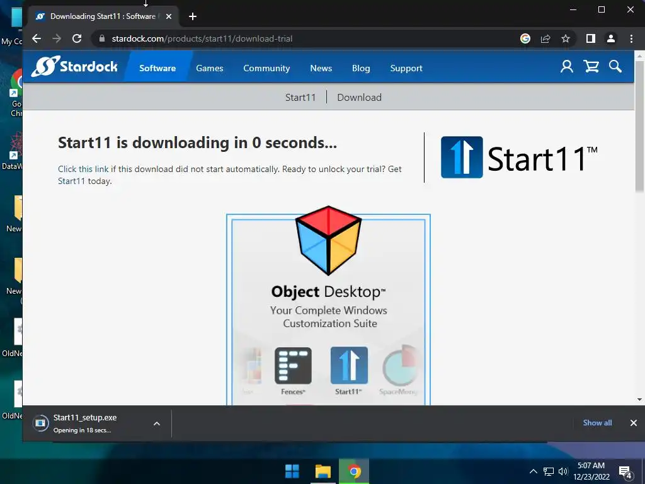Open notification center icon with badge
The width and height of the screenshot is (645, 484).
click(x=625, y=473)
